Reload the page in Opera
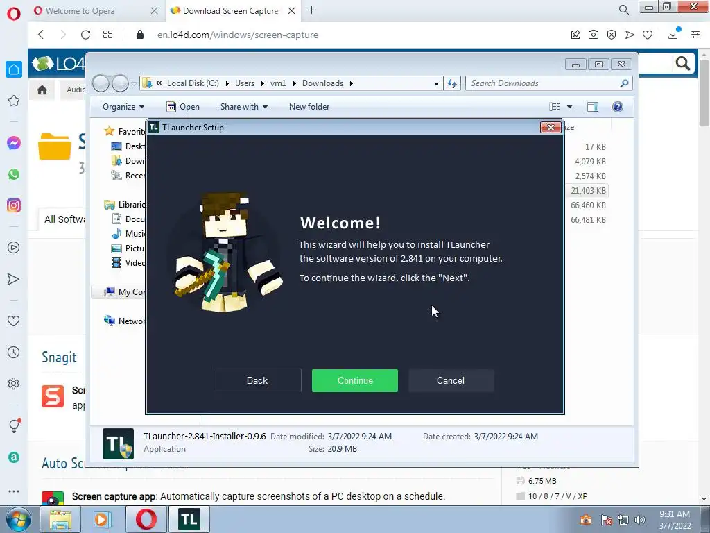Screen dimensions: 710x533 (85, 35)
